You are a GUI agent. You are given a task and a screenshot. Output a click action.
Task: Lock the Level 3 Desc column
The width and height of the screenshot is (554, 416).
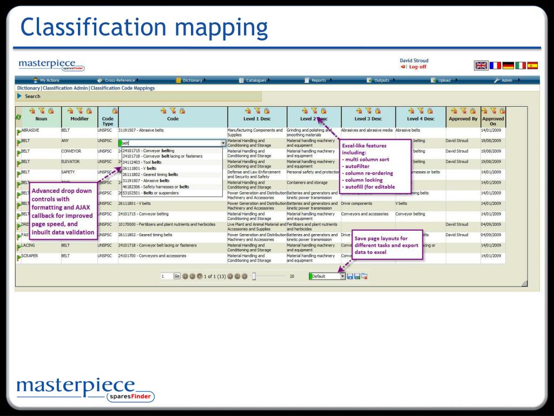[378, 110]
